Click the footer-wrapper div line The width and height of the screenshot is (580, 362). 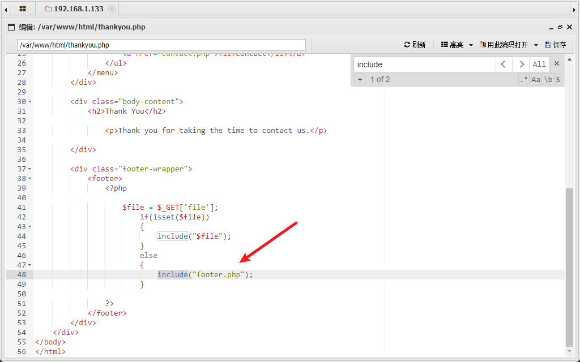[x=131, y=169]
